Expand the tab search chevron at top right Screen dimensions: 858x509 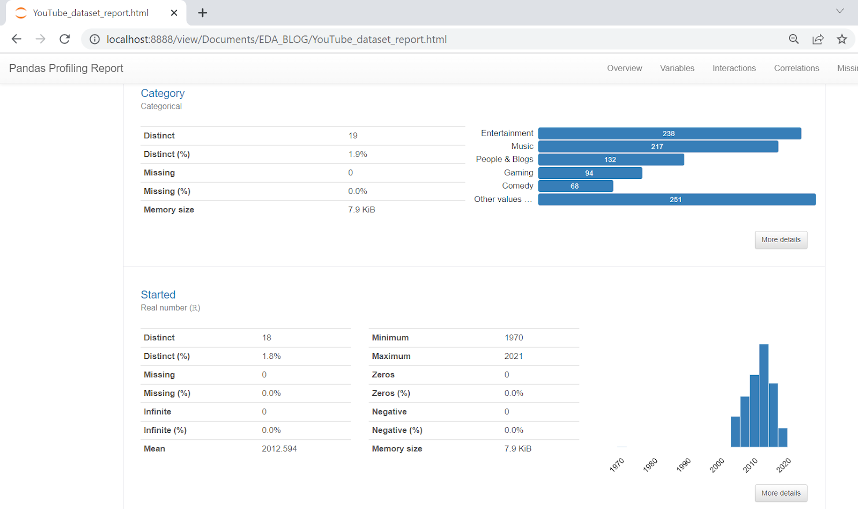(x=840, y=11)
